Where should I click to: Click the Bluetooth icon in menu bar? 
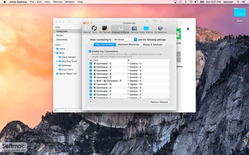(186, 2)
